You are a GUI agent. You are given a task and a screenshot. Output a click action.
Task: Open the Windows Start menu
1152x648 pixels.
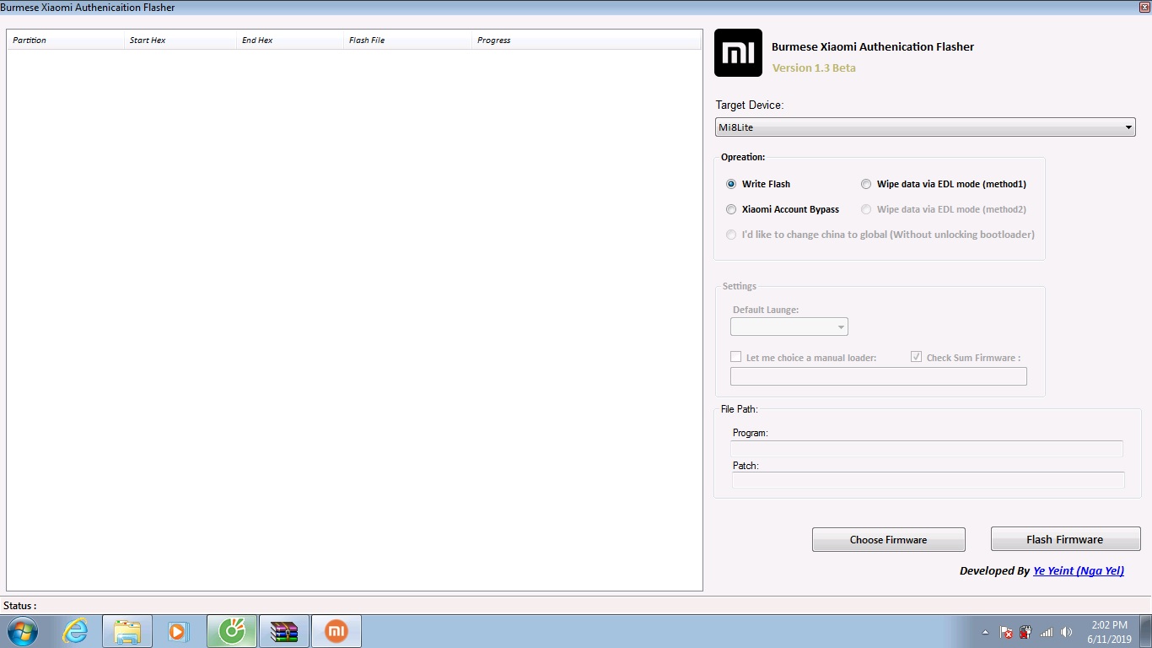point(22,631)
